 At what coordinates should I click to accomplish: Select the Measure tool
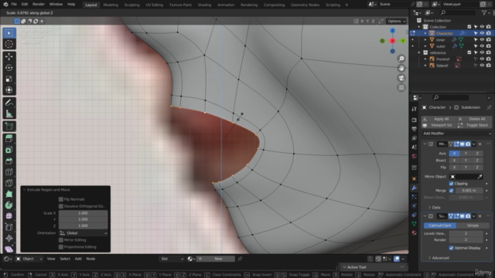pos(9,114)
